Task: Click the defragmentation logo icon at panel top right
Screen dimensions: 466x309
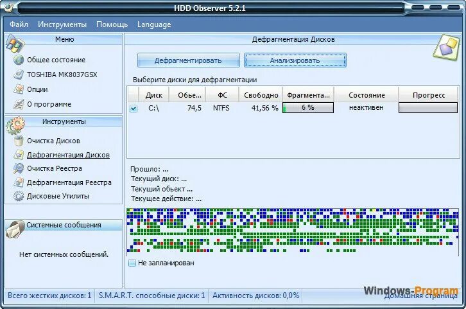Action: point(445,48)
